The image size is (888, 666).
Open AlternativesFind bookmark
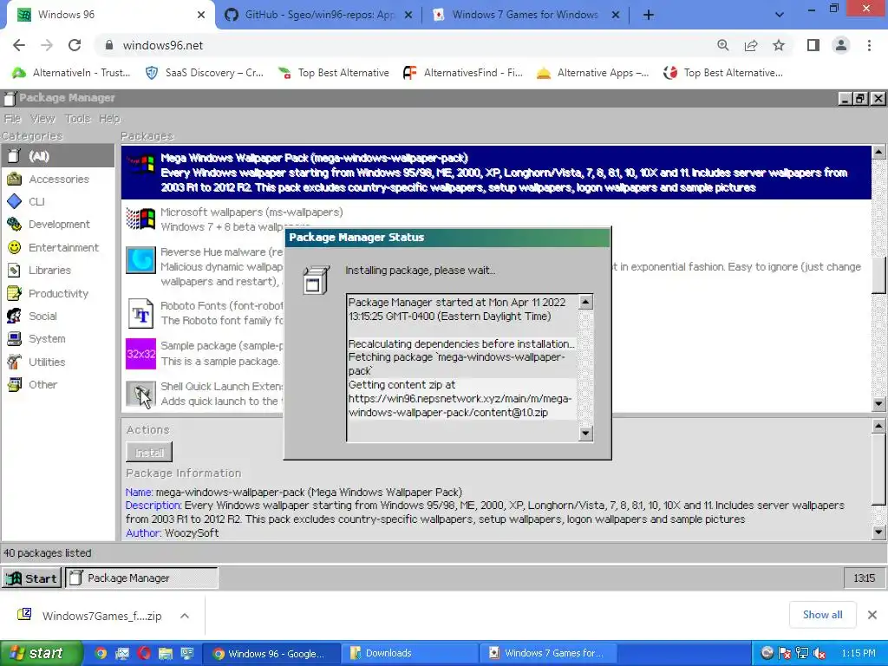pyautogui.click(x=462, y=73)
